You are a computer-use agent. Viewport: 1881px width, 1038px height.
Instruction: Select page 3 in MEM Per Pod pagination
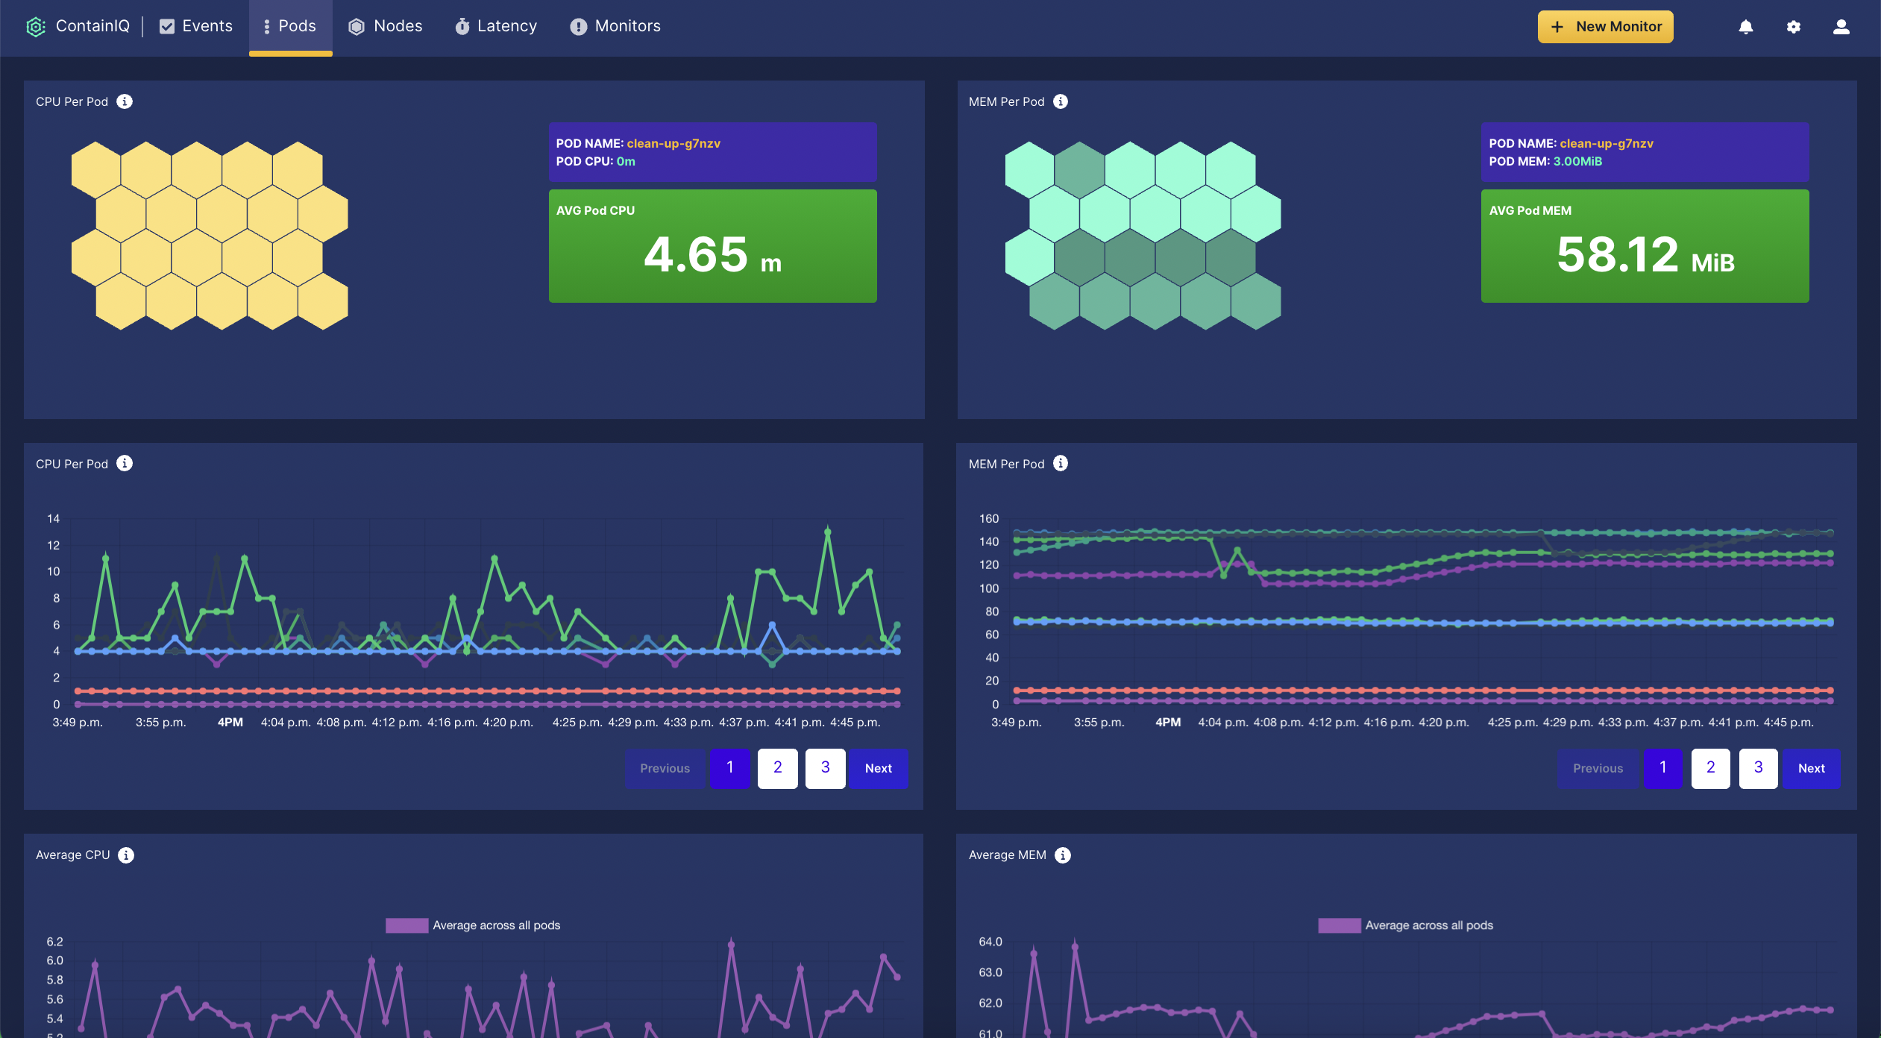click(x=1757, y=768)
